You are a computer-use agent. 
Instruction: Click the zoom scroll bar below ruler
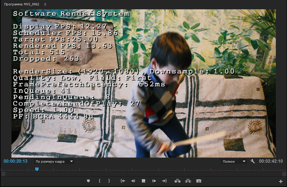(143, 174)
